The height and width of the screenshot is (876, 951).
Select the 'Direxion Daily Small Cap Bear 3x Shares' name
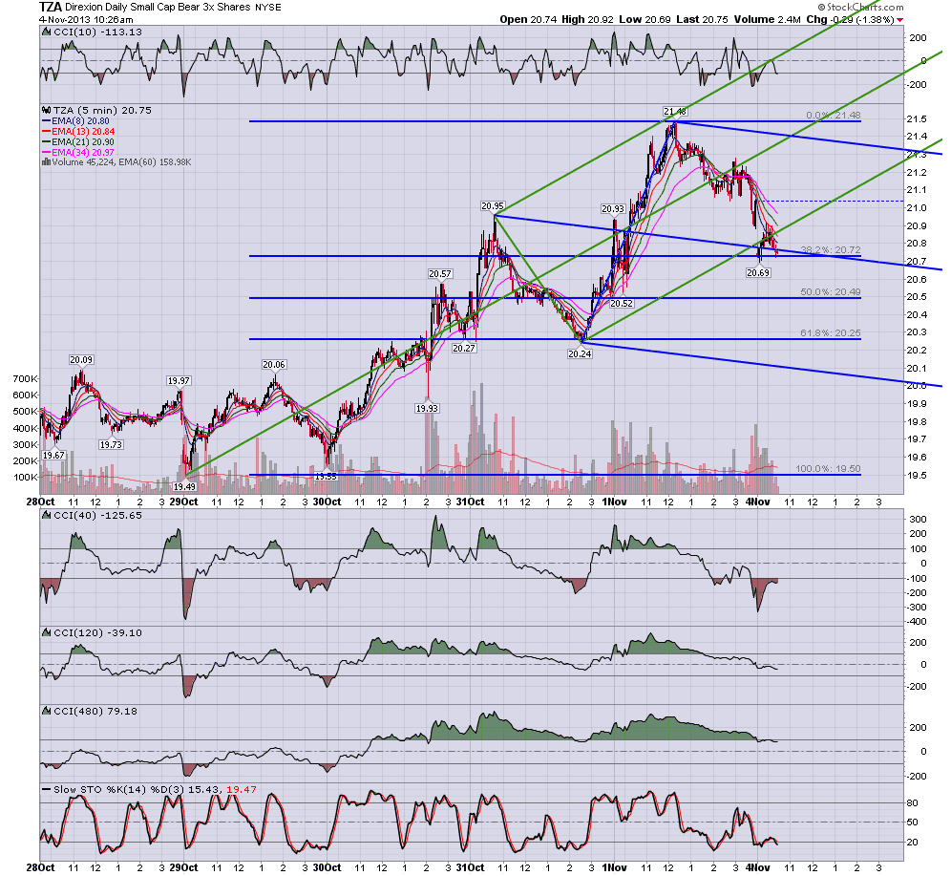pos(158,8)
